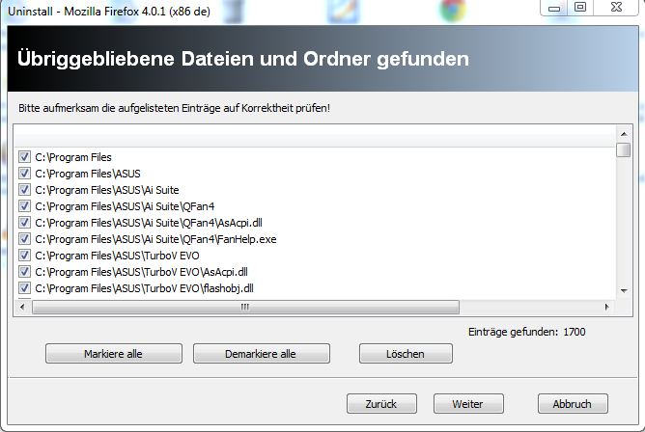Screen dimensions: 645x432
Task: Click the horizontal scroll left arrow
Action: click(x=22, y=307)
